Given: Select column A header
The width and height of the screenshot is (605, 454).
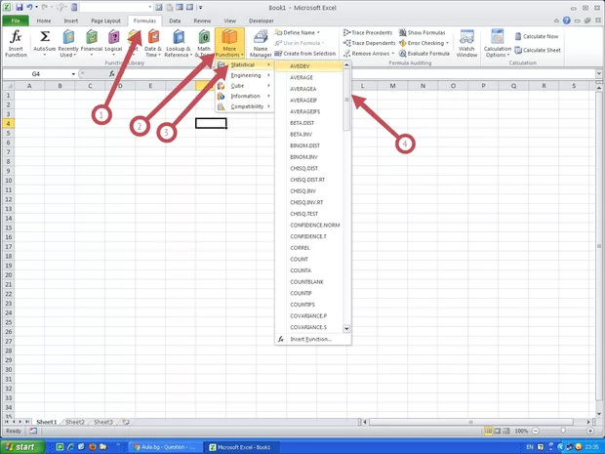Looking at the screenshot, I should pyautogui.click(x=29, y=86).
